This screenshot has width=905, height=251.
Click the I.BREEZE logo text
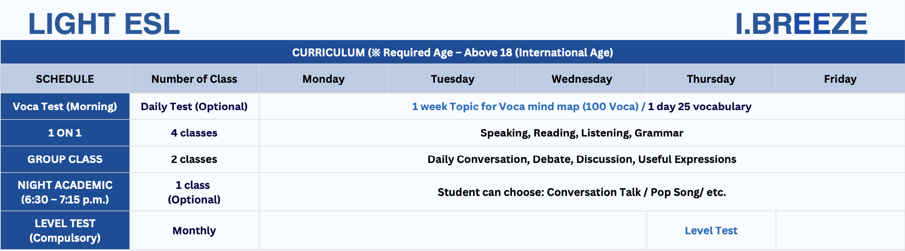point(801,24)
